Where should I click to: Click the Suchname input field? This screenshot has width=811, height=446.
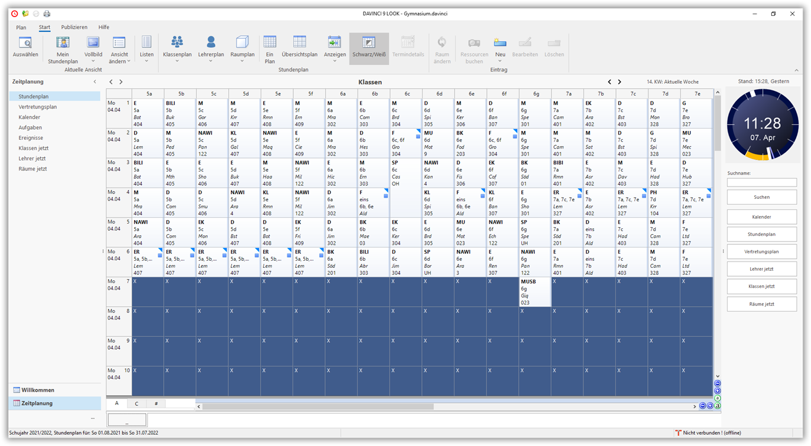click(761, 182)
